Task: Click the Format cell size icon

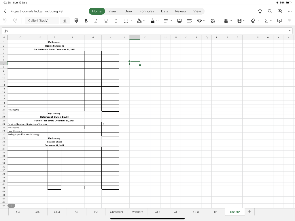Action: click(239, 21)
